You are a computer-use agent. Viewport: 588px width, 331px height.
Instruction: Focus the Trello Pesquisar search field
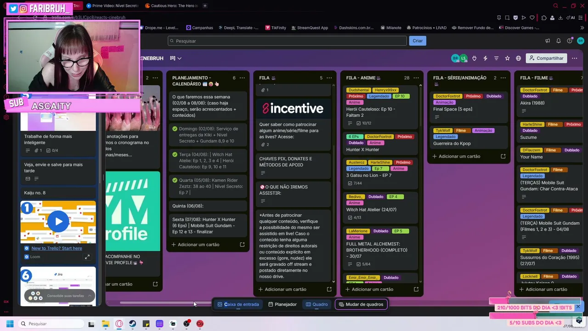(287, 41)
